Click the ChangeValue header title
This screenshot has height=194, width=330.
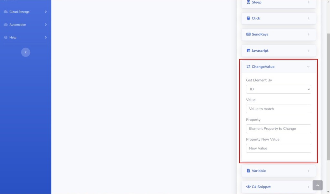click(263, 67)
